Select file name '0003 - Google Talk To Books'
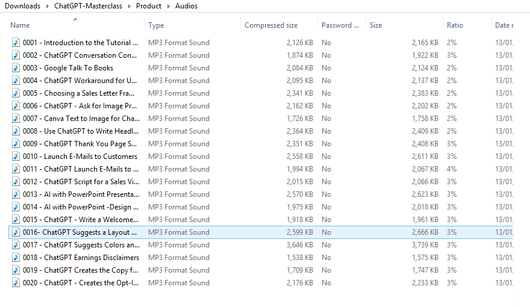The image size is (530, 307). tap(68, 68)
